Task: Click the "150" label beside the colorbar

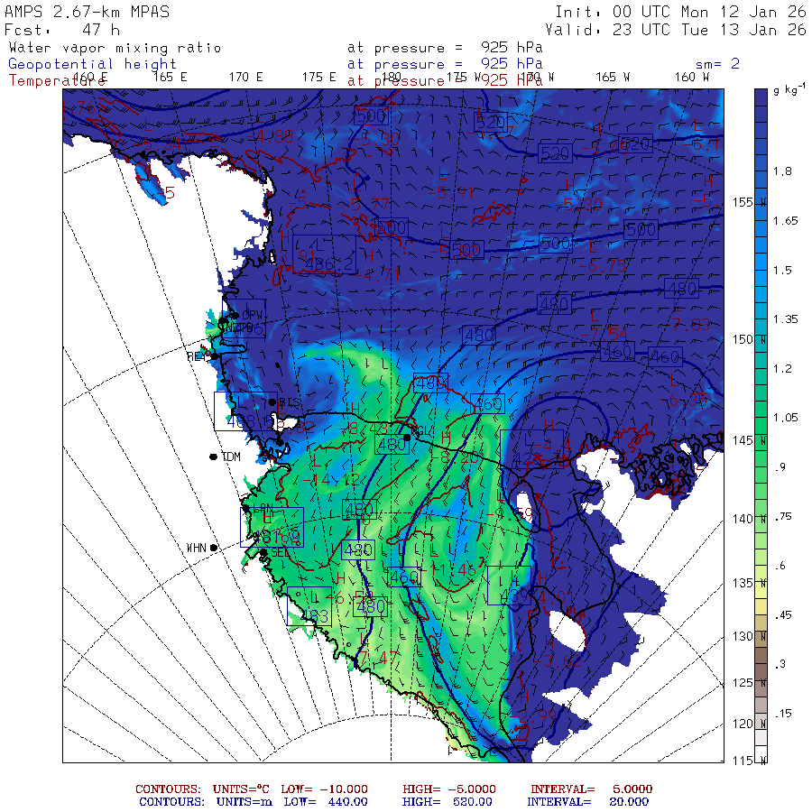Action: [743, 340]
